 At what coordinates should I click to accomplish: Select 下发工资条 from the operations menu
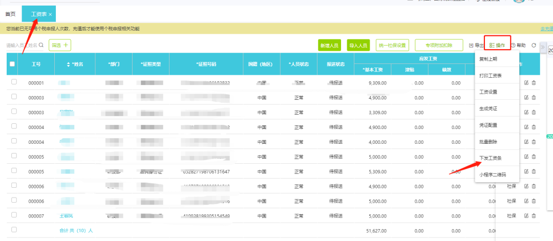[x=490, y=158]
